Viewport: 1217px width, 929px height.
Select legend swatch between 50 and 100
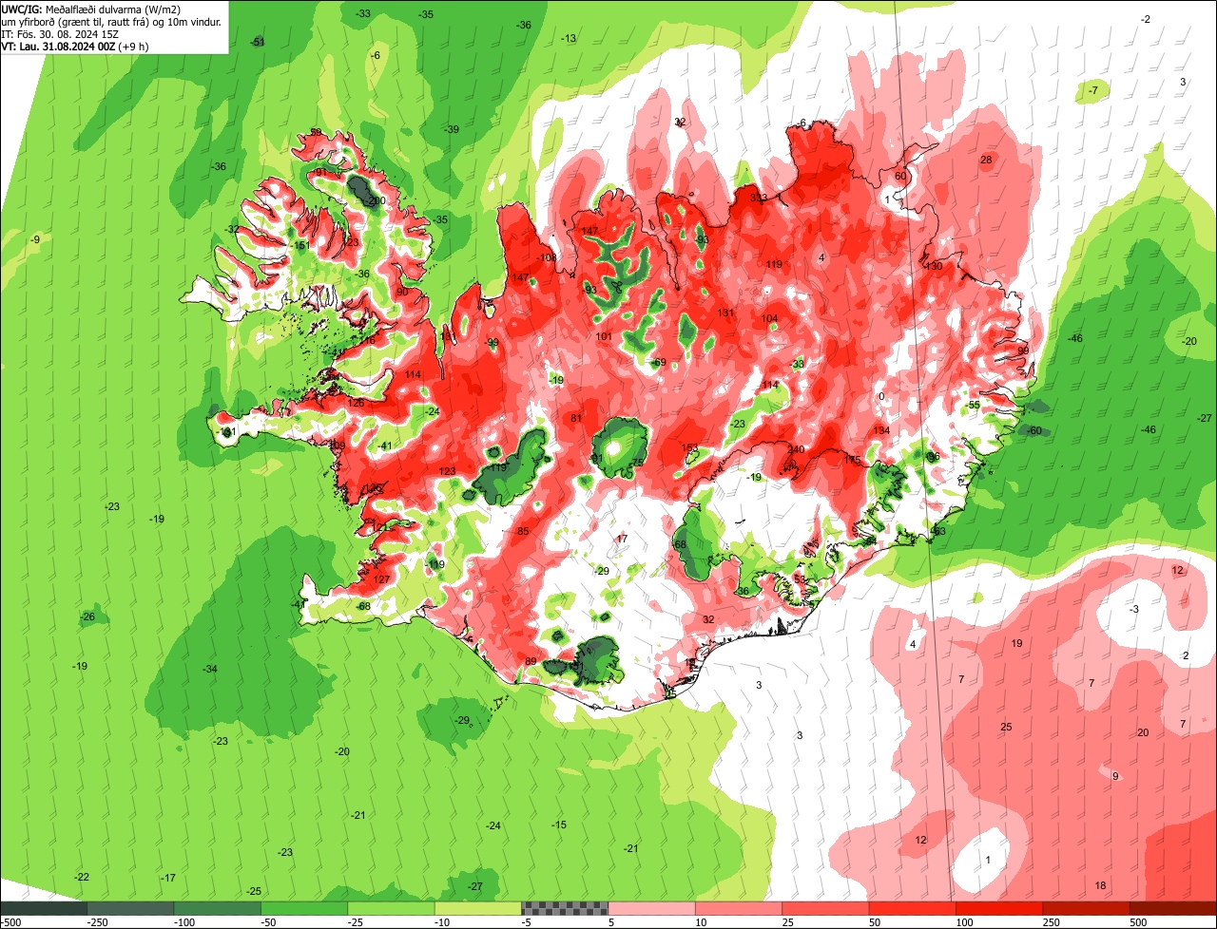click(912, 908)
